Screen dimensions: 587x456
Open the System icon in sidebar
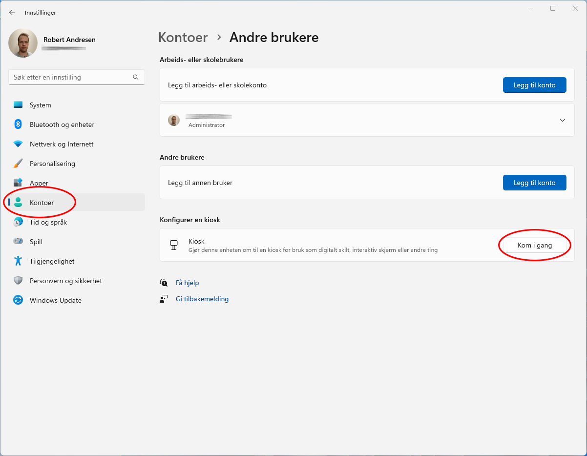coord(18,105)
